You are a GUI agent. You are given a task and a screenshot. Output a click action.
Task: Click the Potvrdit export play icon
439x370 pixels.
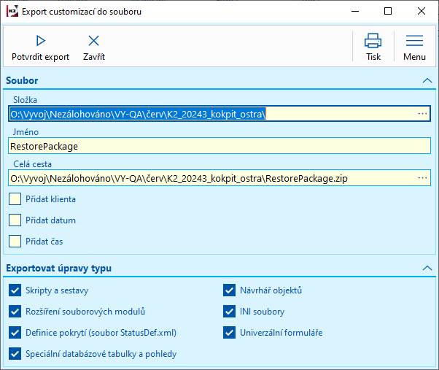[41, 41]
